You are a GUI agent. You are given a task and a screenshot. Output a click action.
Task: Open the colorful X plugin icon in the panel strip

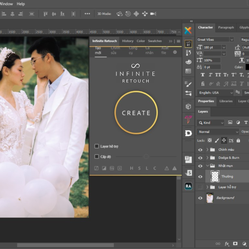pyautogui.click(x=188, y=31)
